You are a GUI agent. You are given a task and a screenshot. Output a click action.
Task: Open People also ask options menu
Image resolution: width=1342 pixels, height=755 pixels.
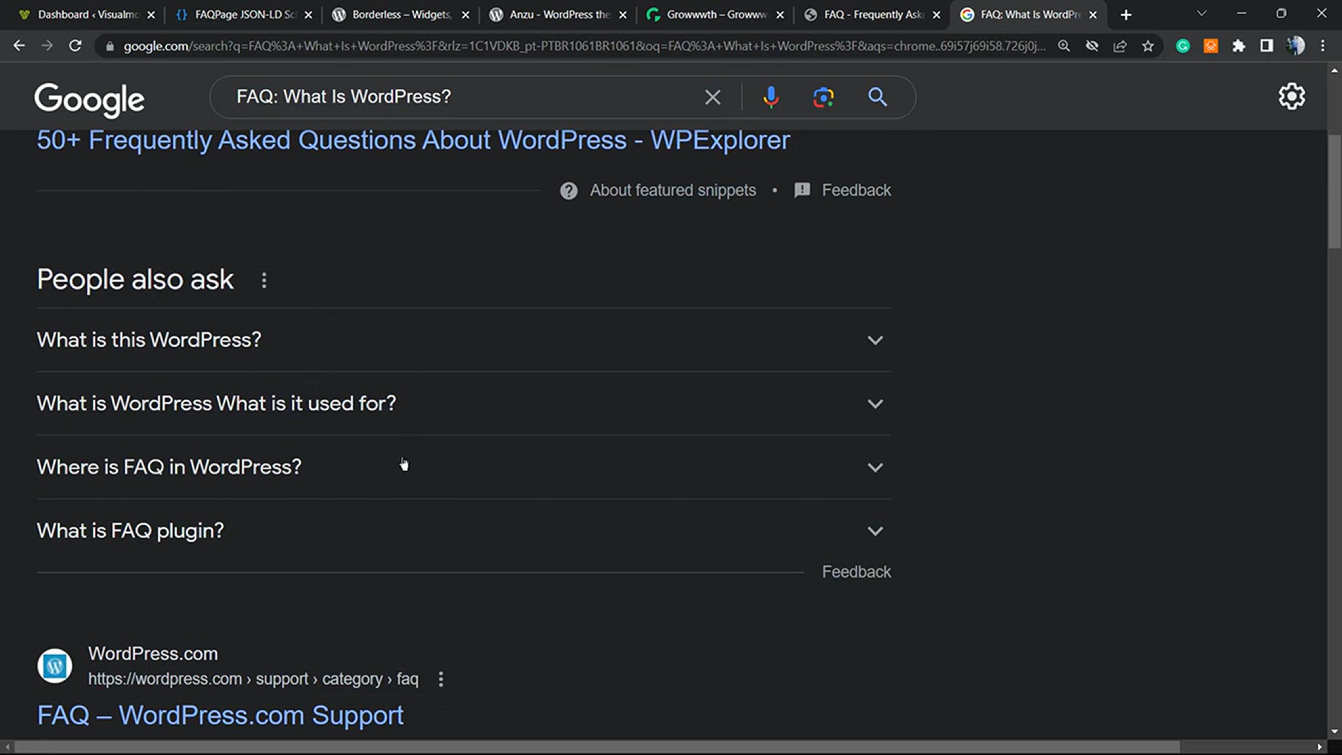[x=264, y=280]
